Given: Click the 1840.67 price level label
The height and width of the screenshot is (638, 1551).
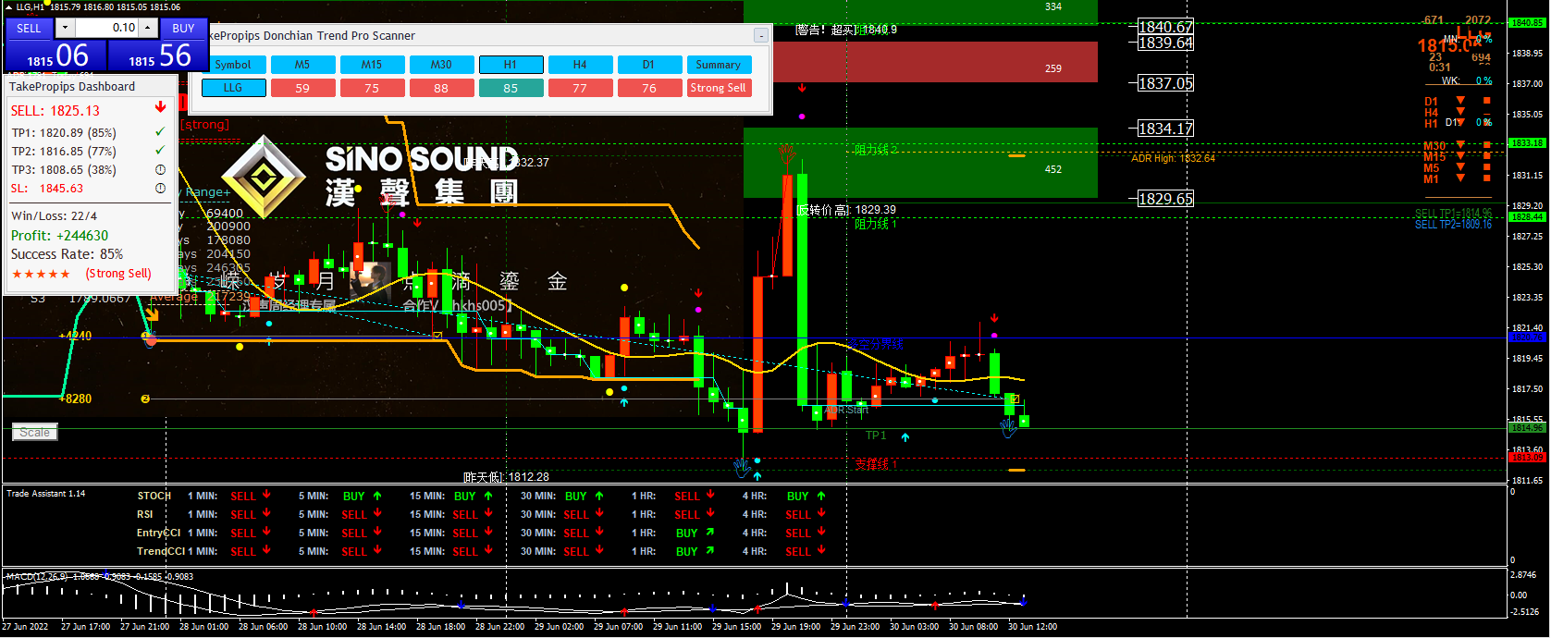Looking at the screenshot, I should coord(1165,27).
